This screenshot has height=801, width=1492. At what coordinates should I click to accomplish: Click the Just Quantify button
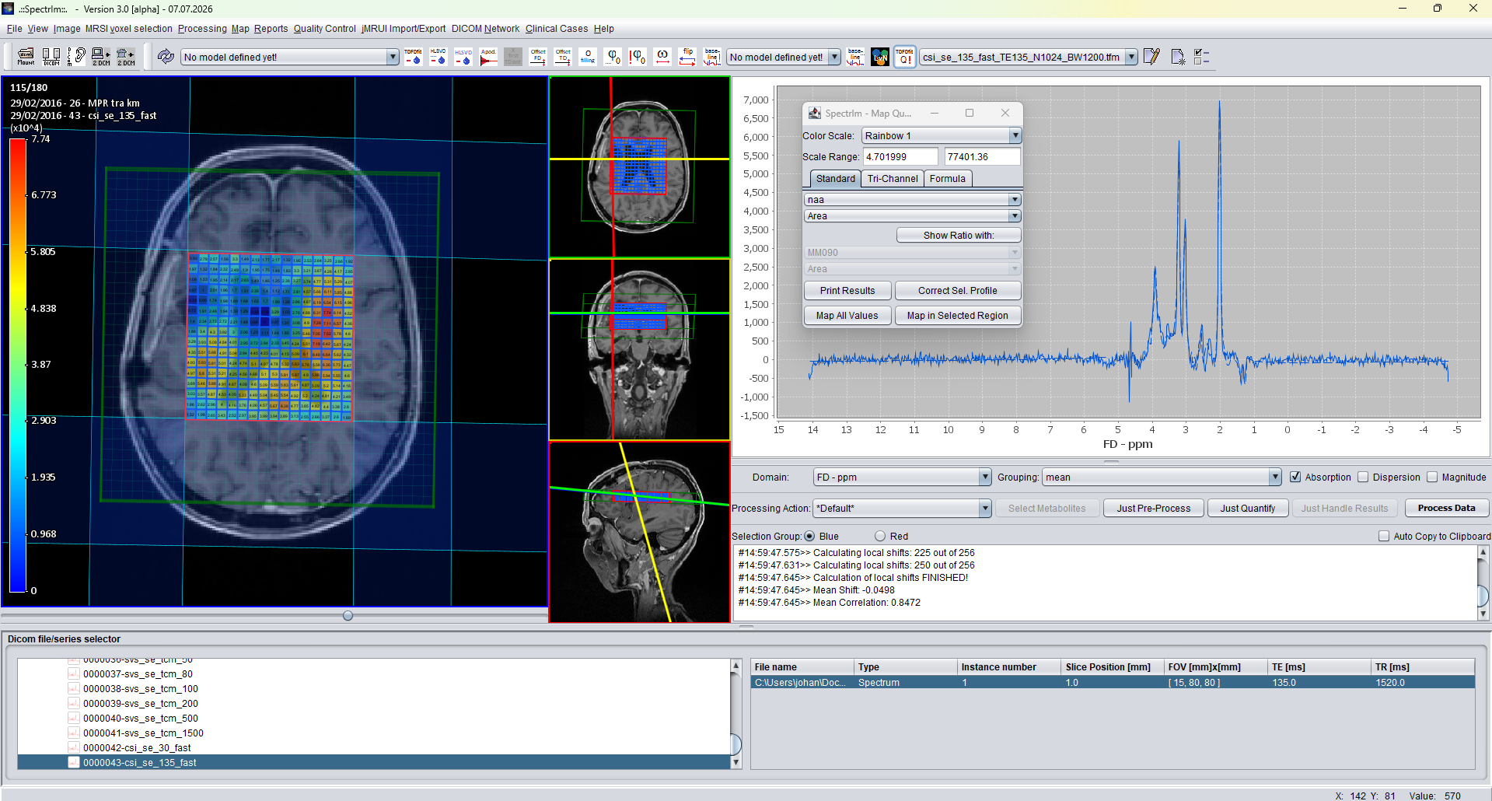pos(1248,508)
